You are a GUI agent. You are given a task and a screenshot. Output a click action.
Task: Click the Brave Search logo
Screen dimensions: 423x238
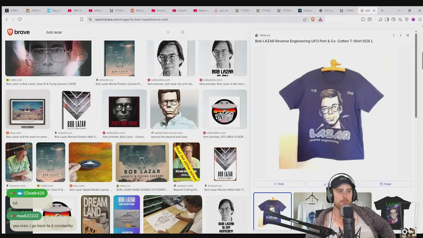pyautogui.click(x=19, y=32)
